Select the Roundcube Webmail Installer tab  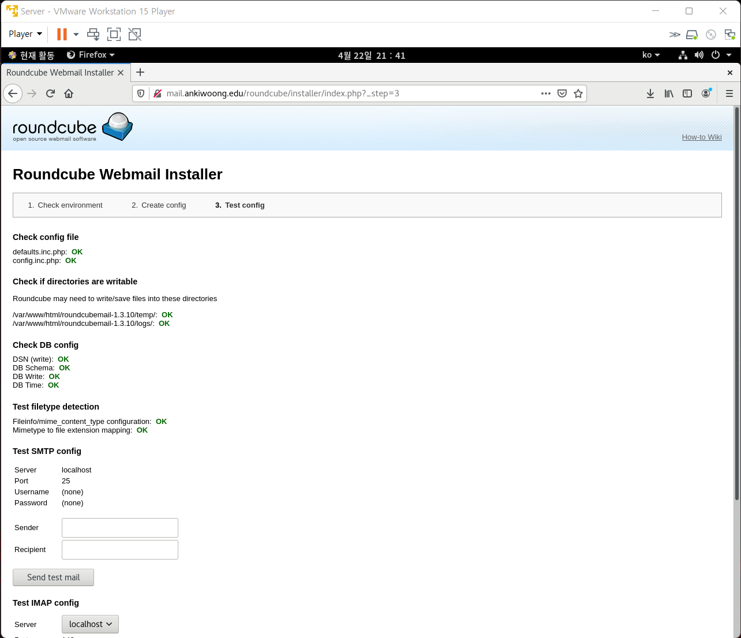[60, 73]
